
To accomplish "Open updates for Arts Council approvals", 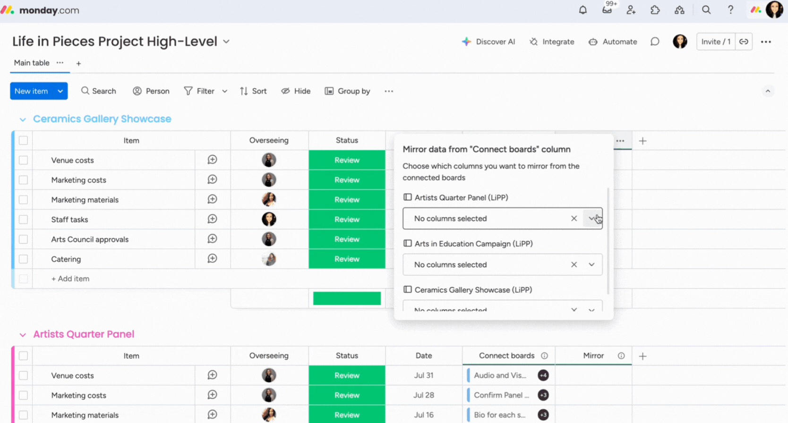I will click(x=213, y=239).
